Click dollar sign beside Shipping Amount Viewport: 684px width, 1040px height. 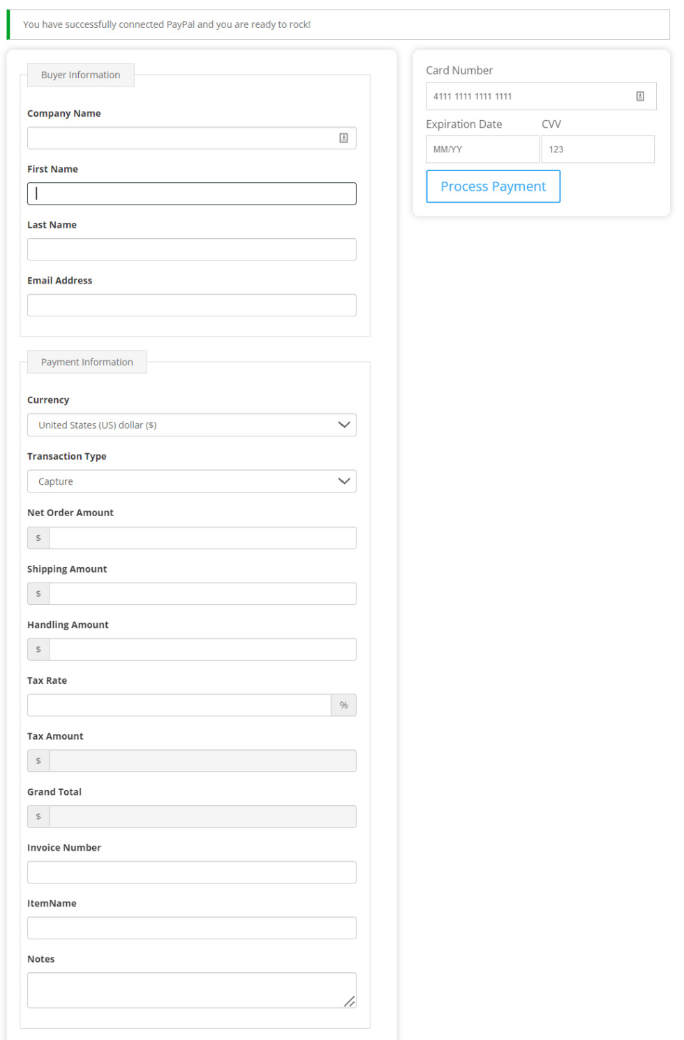tap(38, 594)
